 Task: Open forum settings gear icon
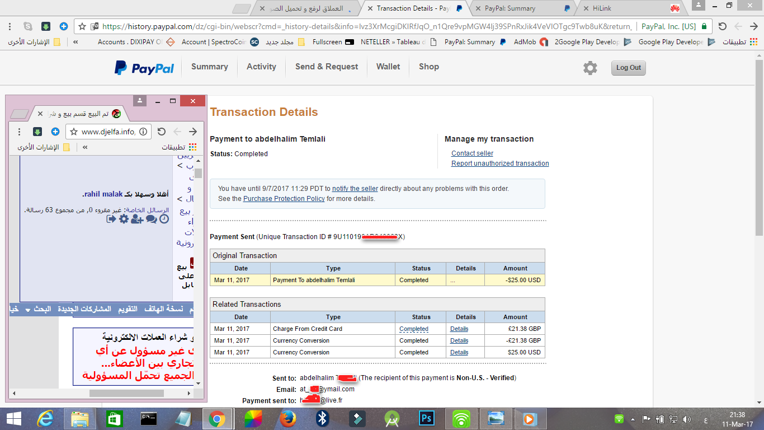point(124,219)
